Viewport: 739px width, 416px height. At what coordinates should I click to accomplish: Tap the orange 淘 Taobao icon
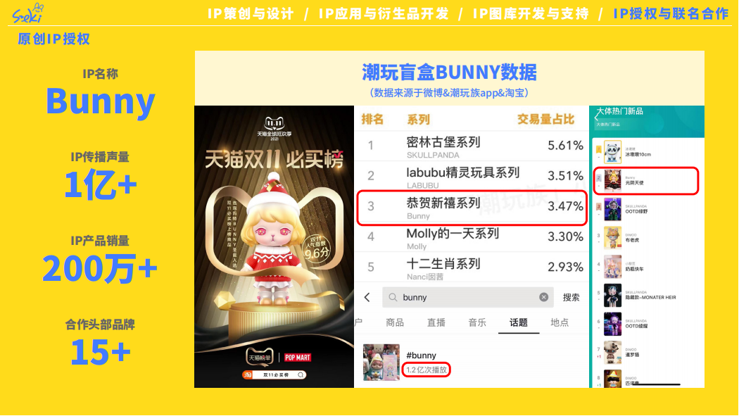tap(248, 375)
